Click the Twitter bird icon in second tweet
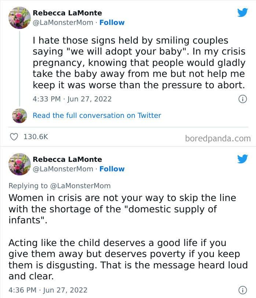 pos(242,159)
